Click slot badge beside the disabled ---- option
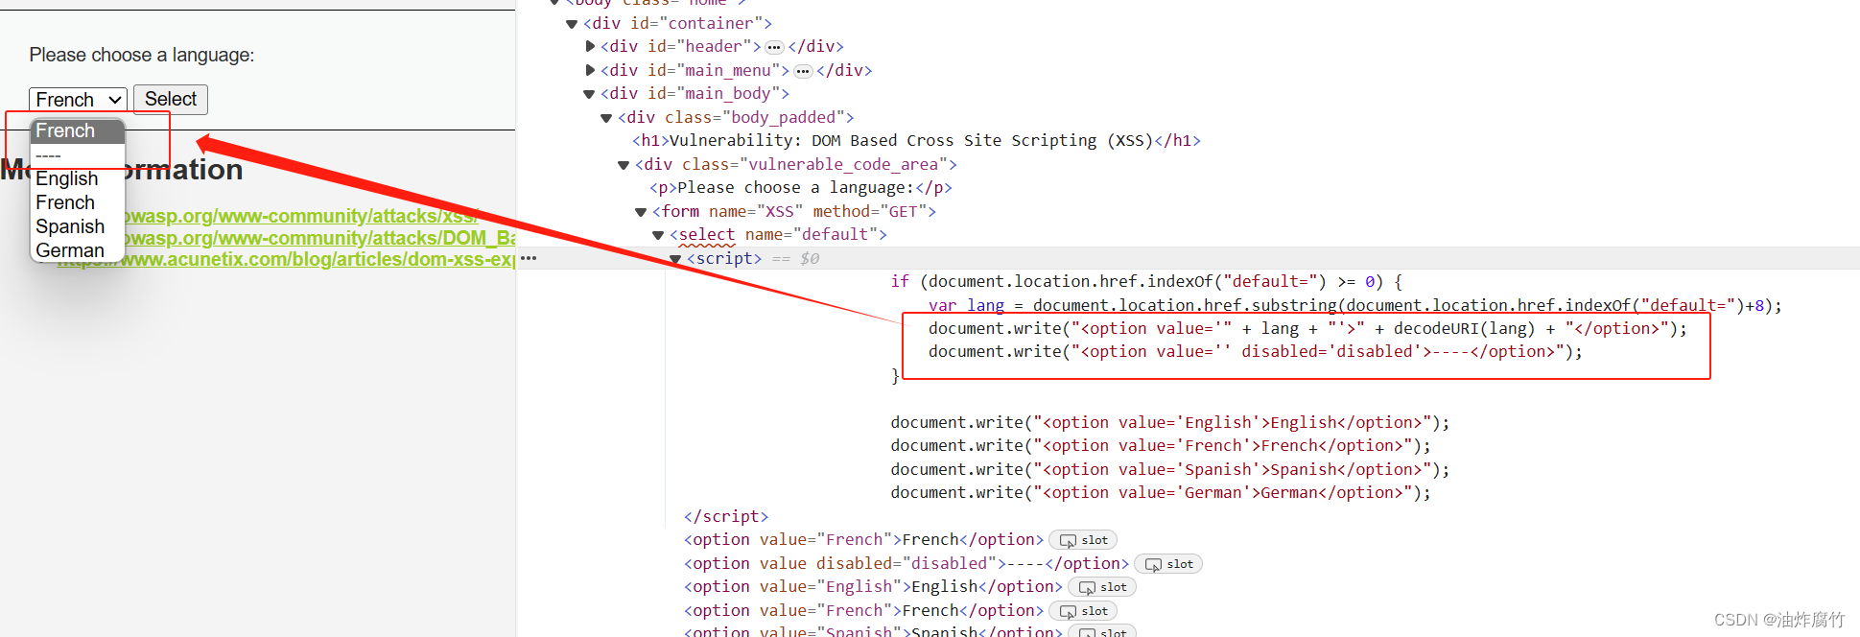 pos(1168,564)
